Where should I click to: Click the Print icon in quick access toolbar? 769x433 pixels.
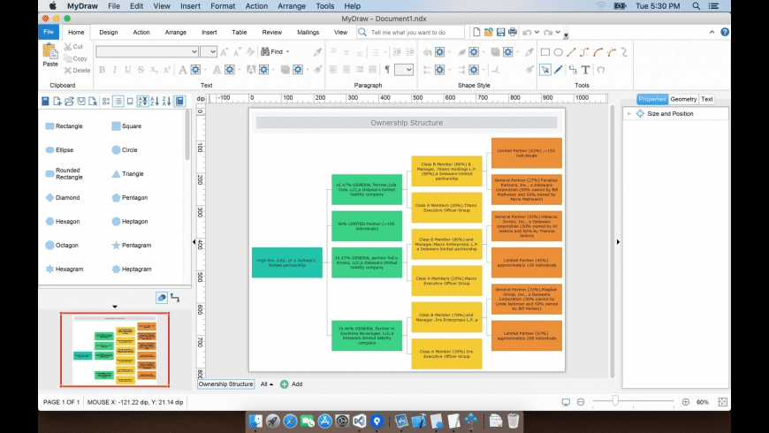click(512, 33)
